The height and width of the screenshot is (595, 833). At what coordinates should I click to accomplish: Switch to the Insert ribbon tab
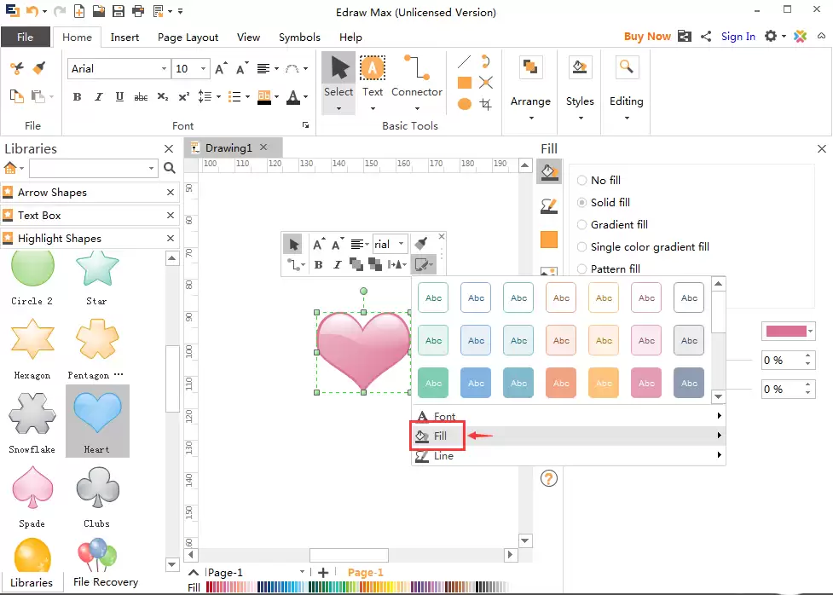[124, 38]
